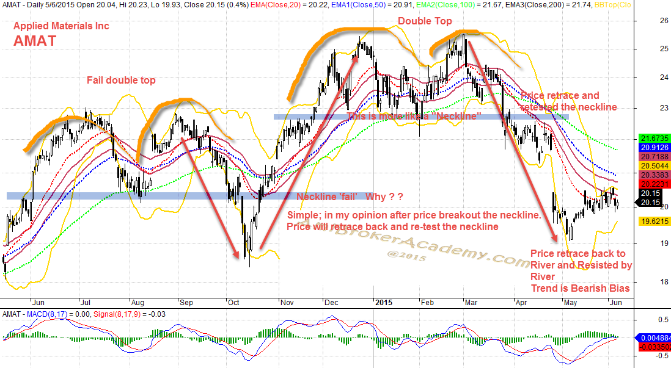This screenshot has width=671, height=368.
Task: Click the 24 tick on price axis
Action: (664, 78)
